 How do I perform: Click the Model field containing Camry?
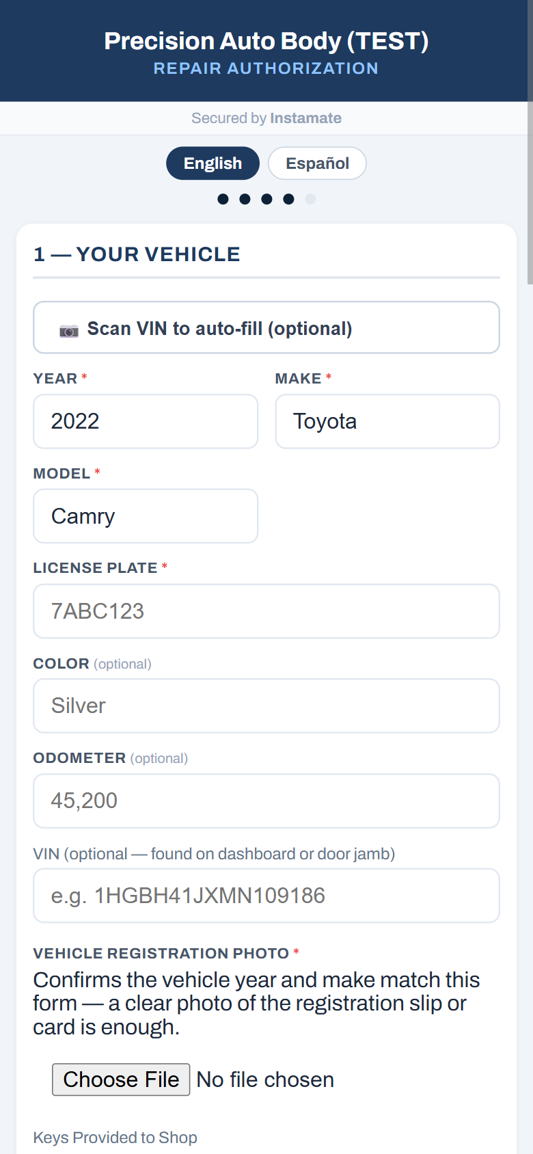click(146, 516)
